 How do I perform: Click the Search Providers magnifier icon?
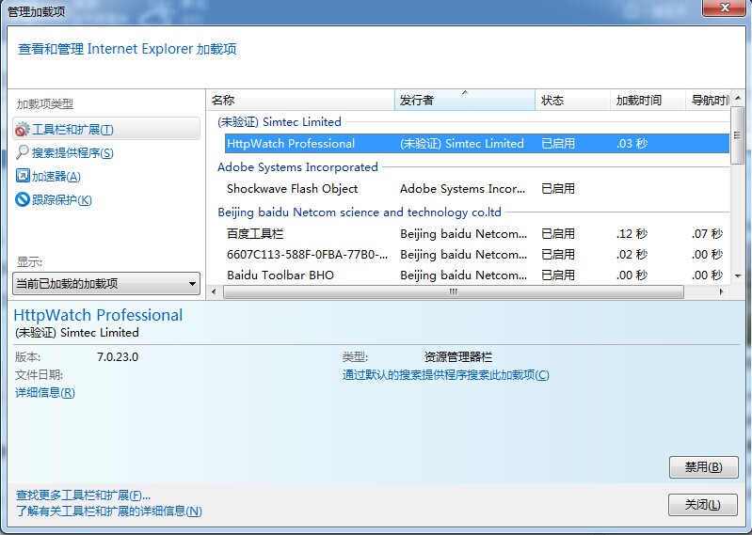(23, 153)
